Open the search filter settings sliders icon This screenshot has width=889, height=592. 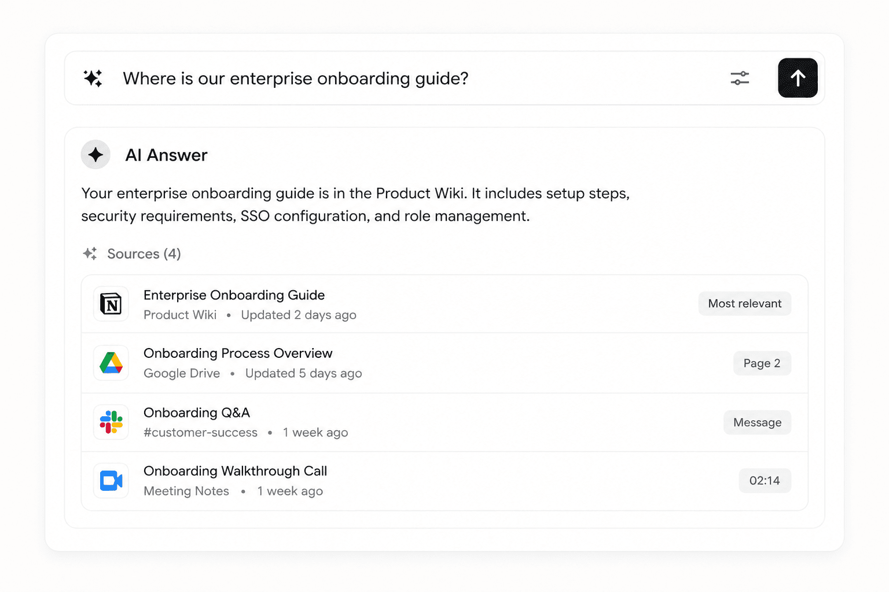[x=740, y=78]
